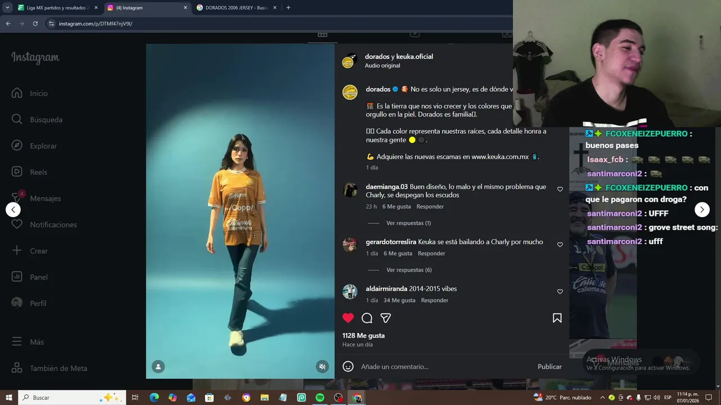Close the DORADOS 2006 JERSEY tab
The image size is (721, 405).
pos(275,8)
